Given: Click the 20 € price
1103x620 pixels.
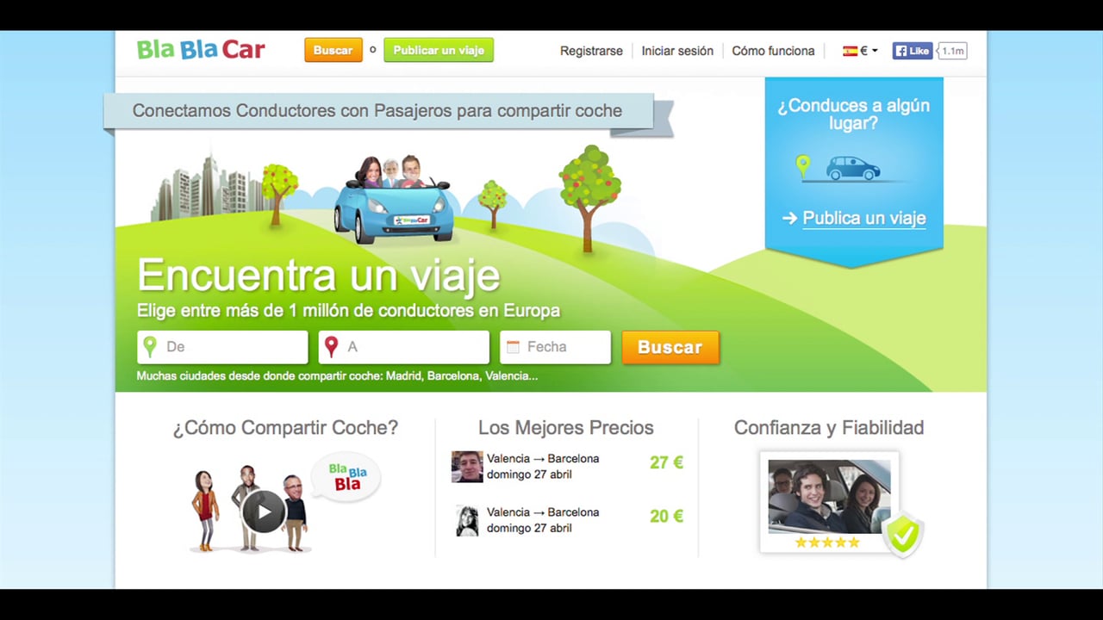Looking at the screenshot, I should click(666, 516).
